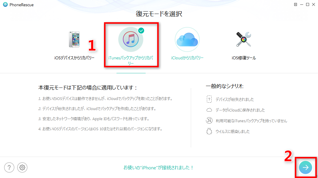Select the iTunes music note icon
The image size is (318, 178).
point(130,39)
